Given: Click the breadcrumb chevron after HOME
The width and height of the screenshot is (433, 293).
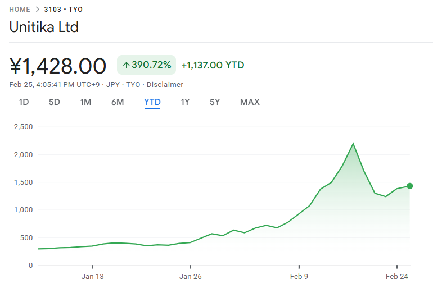Looking at the screenshot, I should tap(37, 10).
